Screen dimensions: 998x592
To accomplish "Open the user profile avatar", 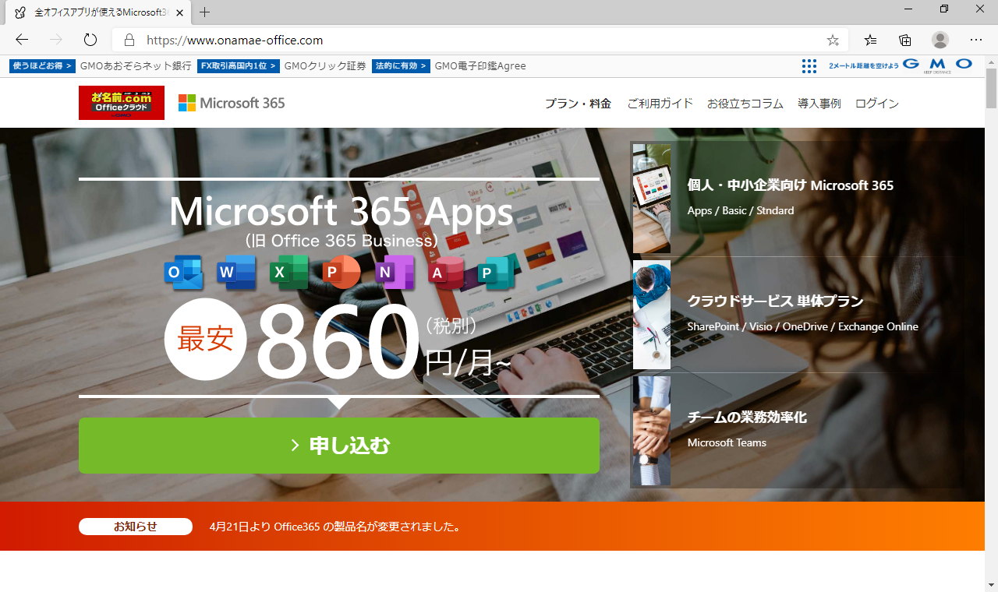I will click(x=940, y=40).
